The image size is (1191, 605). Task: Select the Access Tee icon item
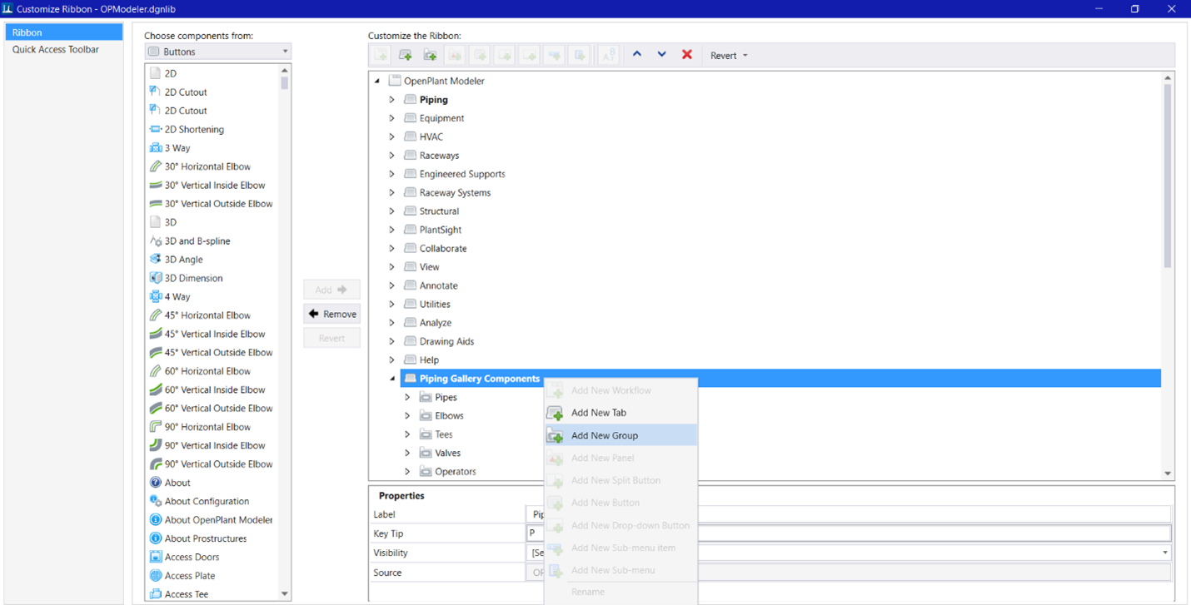[x=156, y=594]
